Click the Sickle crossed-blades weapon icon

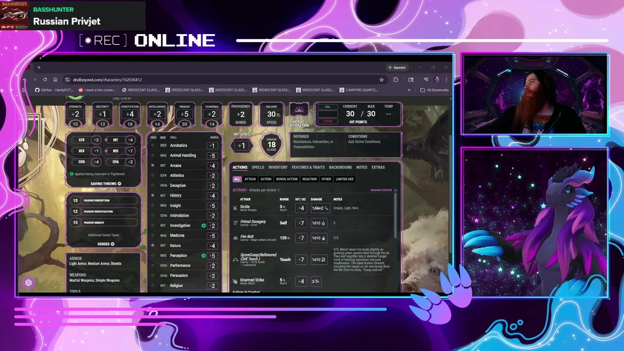[235, 208]
